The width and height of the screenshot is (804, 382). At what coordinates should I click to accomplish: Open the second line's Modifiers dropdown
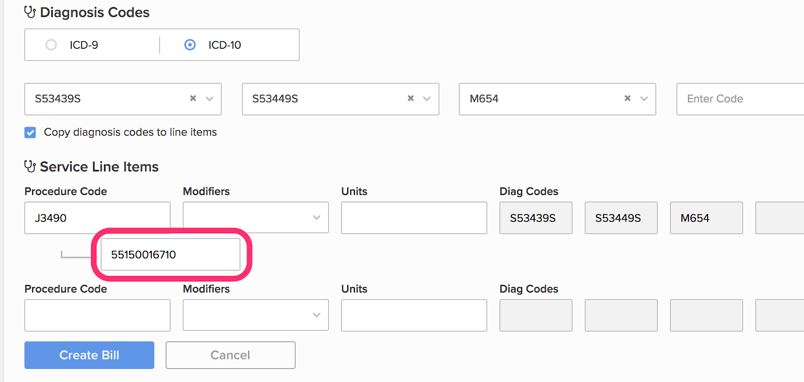pos(316,315)
